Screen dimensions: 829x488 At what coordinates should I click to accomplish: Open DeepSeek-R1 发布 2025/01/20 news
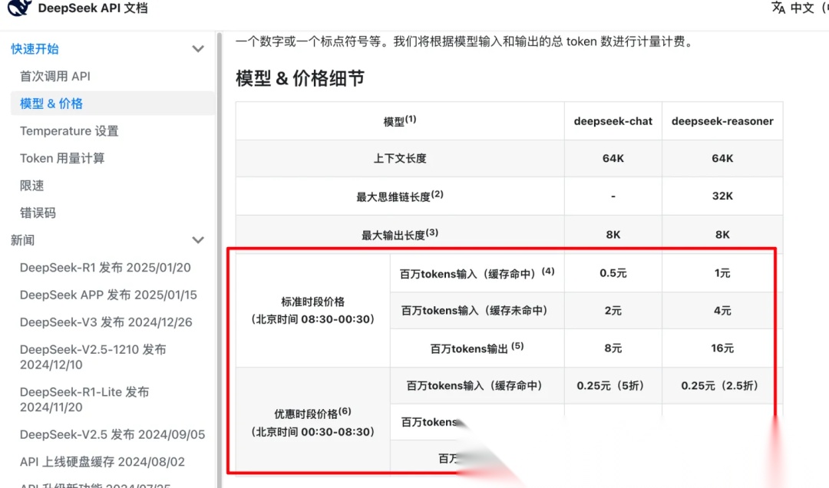(x=105, y=268)
